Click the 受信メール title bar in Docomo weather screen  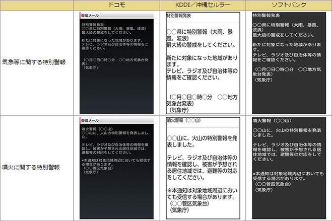pos(116,16)
